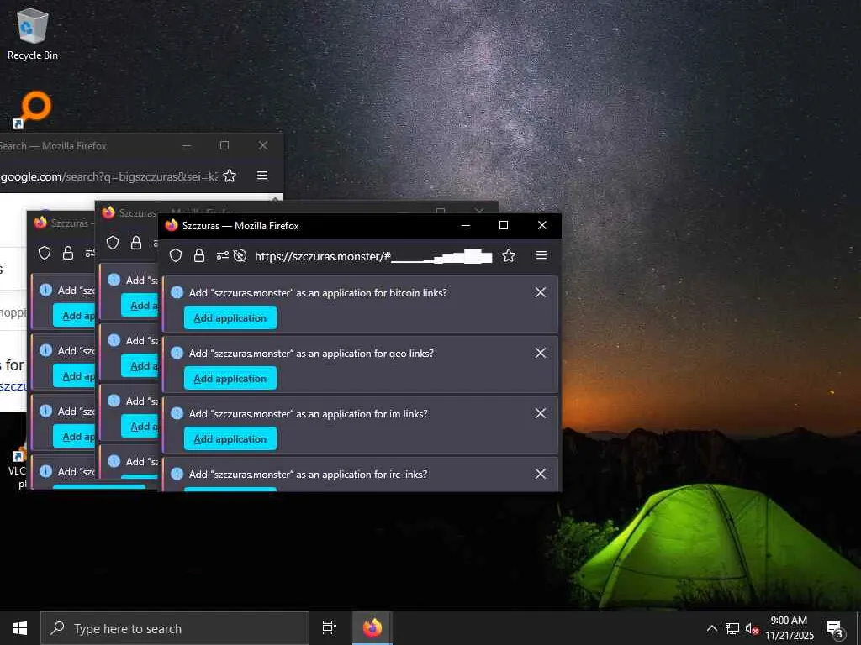Image resolution: width=861 pixels, height=645 pixels.
Task: Open the hamburger menu in front Szczuras window
Action: tap(541, 255)
